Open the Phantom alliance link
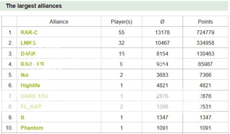Image resolution: width=230 pixels, height=134 pixels. pos(32,128)
